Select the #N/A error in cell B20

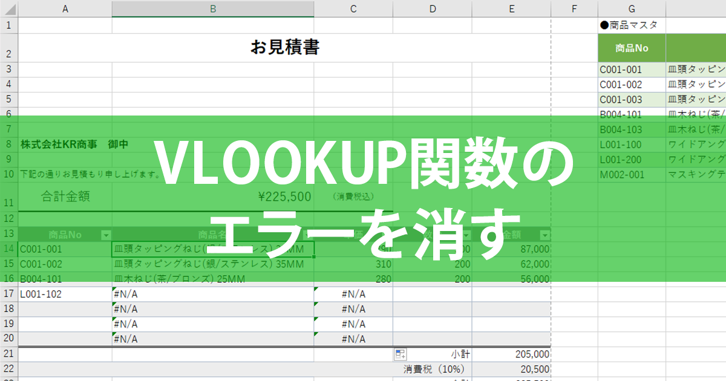tap(213, 339)
